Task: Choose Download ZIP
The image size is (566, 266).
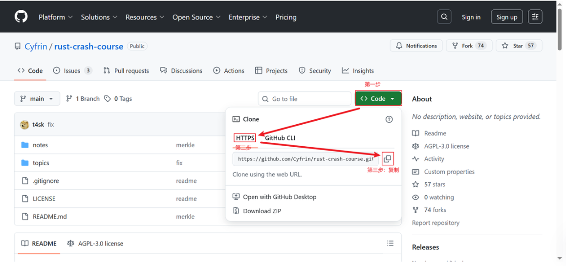Action: 257,211
